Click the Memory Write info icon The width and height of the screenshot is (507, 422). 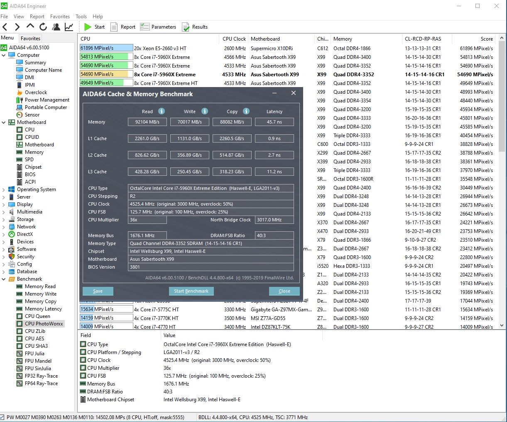click(204, 111)
